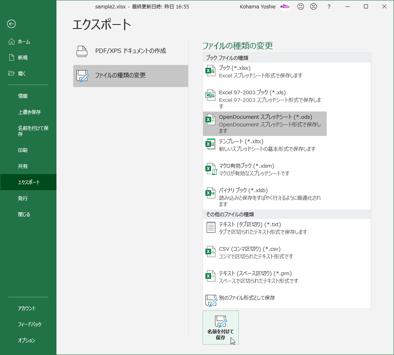This screenshot has height=355, width=394.
Task: Select 'OpenDocument スプレッドシート (*.ods)' text
Action: click(x=265, y=117)
